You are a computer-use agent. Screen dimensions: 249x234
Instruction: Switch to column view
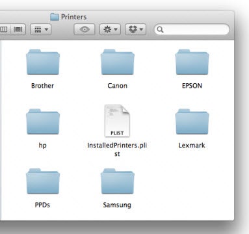pos(4,29)
